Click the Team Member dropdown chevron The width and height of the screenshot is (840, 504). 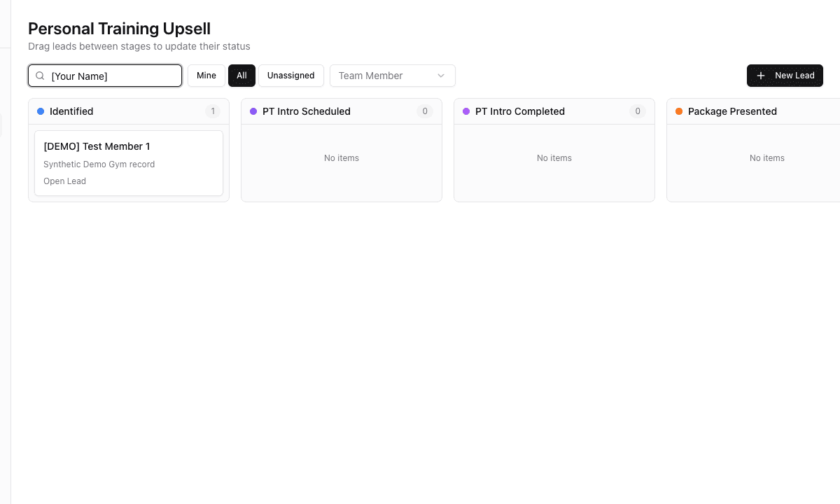441,76
